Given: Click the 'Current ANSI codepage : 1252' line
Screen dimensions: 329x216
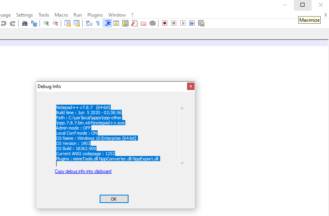Looking at the screenshot, I should pos(85,154).
